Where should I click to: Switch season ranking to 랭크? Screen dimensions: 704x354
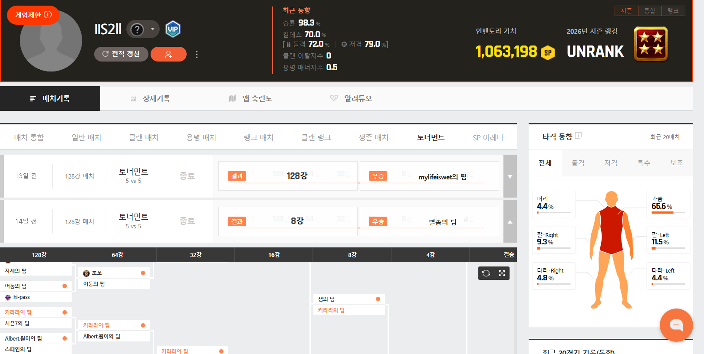coord(673,11)
